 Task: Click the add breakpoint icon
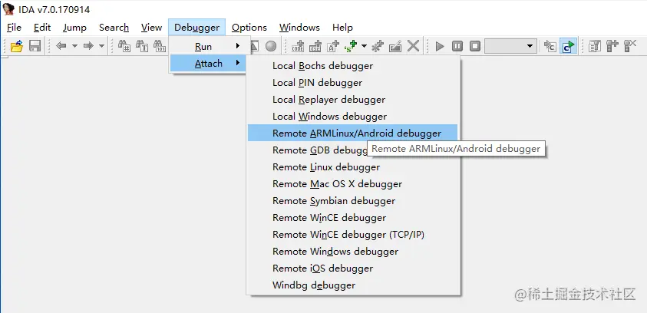tap(612, 46)
